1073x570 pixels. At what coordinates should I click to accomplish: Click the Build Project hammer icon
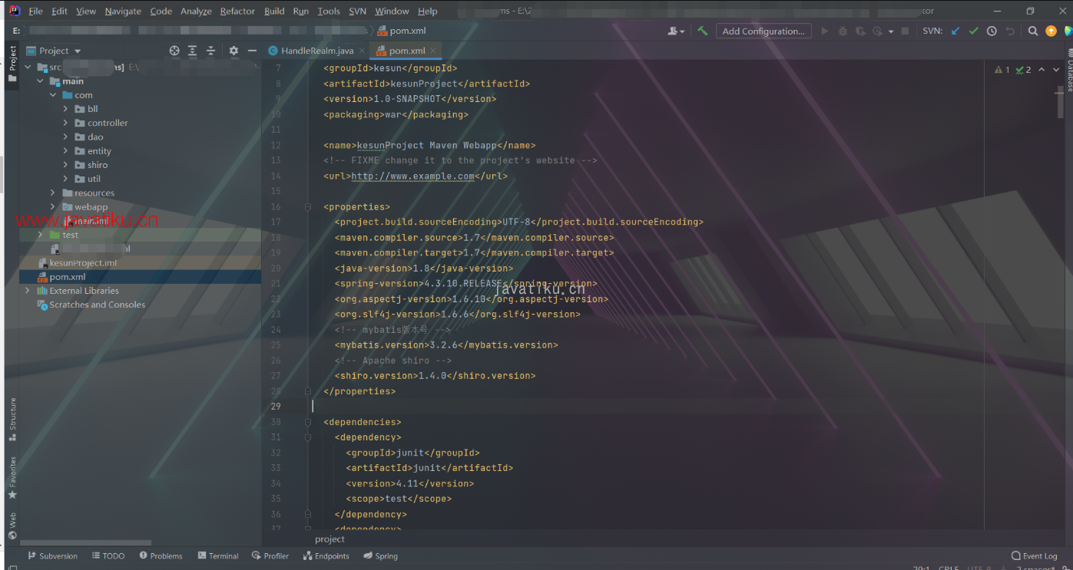[x=702, y=31]
